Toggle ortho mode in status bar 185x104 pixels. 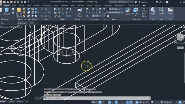tap(113, 102)
